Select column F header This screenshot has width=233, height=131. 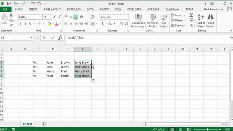pos(83,49)
